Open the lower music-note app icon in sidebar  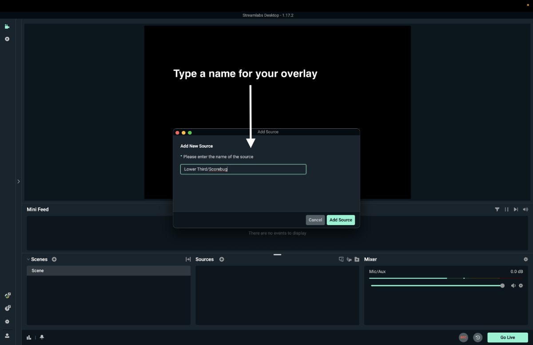coord(8,308)
